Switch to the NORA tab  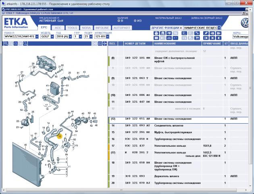click(87, 28)
